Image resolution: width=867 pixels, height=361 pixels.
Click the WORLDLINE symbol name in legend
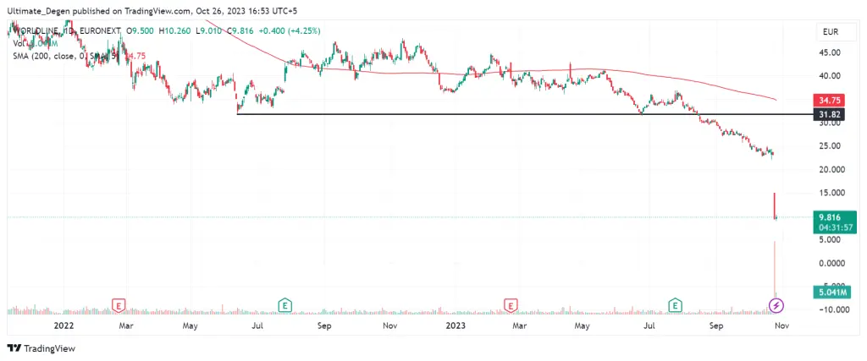pyautogui.click(x=37, y=31)
